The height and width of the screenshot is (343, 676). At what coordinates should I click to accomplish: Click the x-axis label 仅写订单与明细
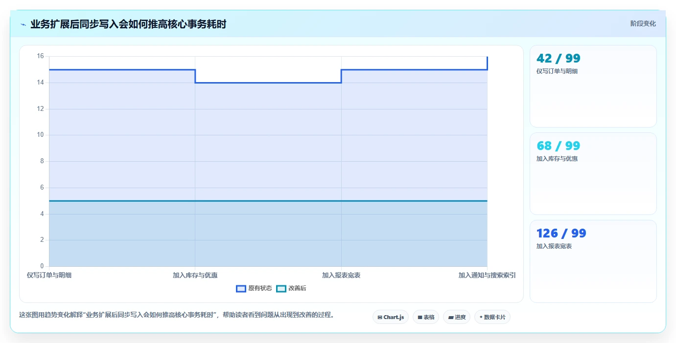click(x=49, y=275)
